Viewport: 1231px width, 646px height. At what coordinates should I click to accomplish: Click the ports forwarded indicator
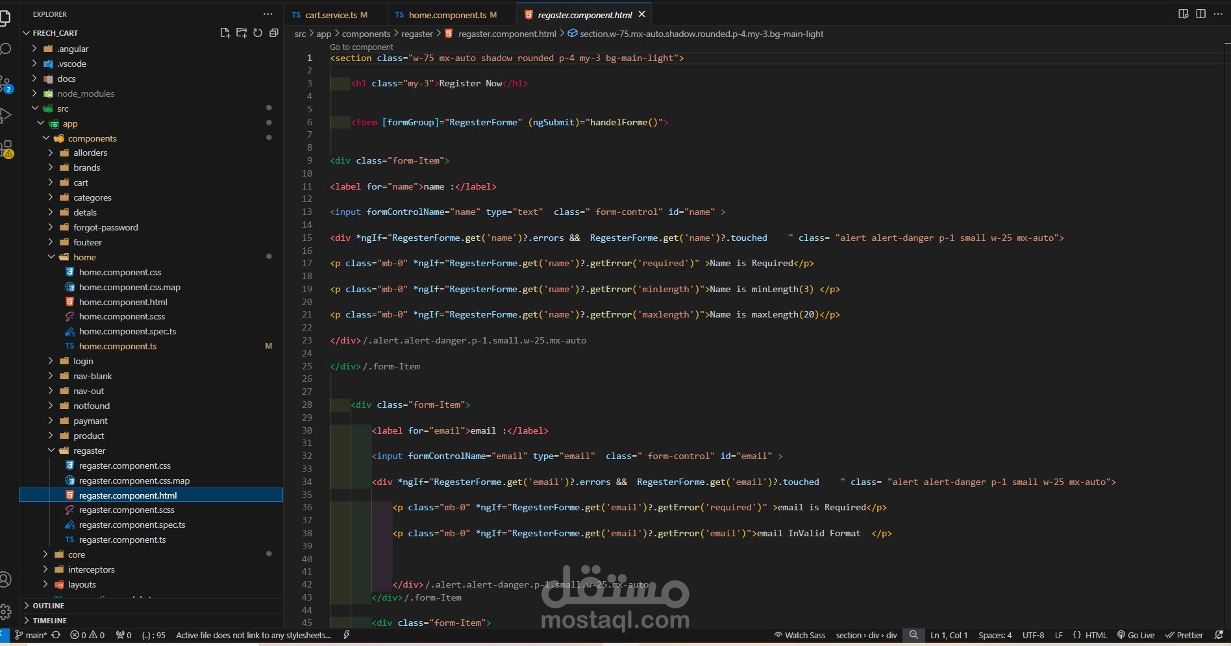[x=123, y=635]
